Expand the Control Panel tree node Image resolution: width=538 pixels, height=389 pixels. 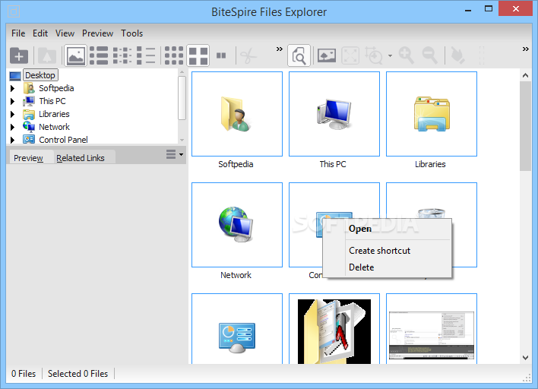(x=13, y=140)
